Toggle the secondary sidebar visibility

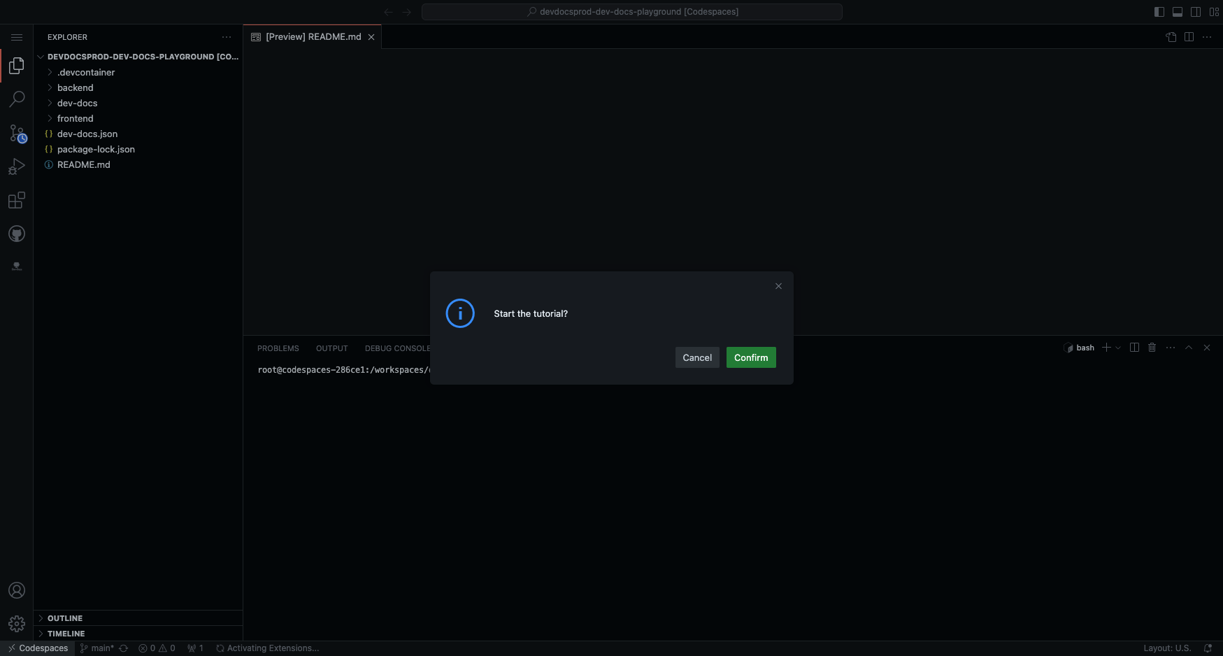(1196, 12)
